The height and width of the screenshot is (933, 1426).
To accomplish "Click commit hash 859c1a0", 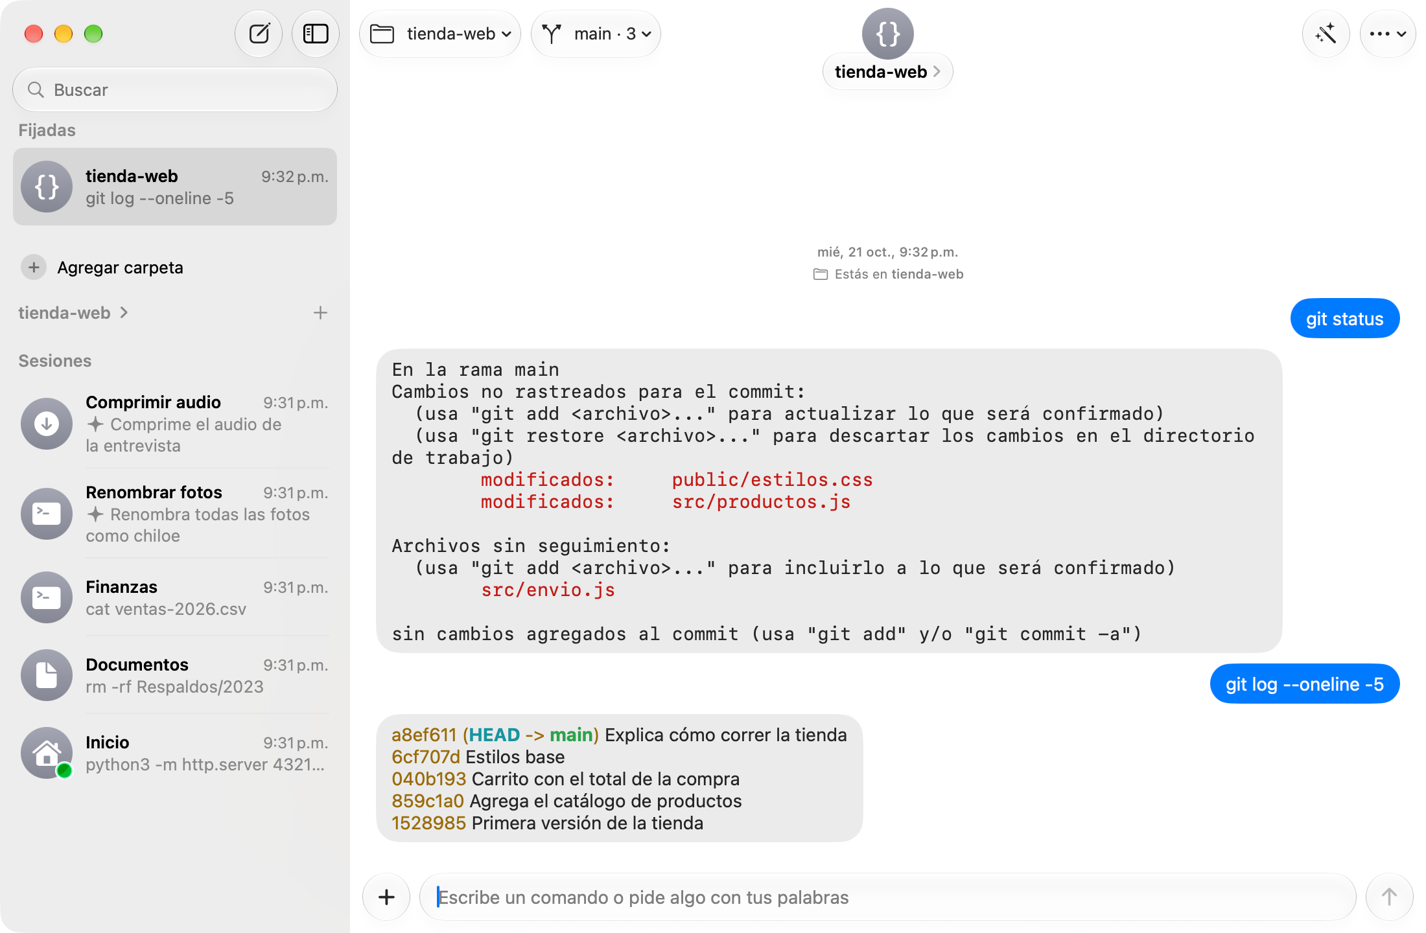I will pyautogui.click(x=428, y=801).
